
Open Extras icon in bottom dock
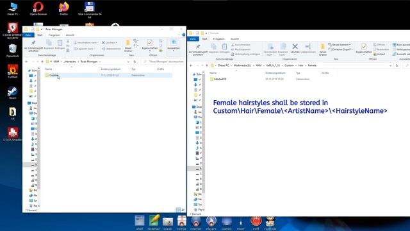[x=182, y=223]
